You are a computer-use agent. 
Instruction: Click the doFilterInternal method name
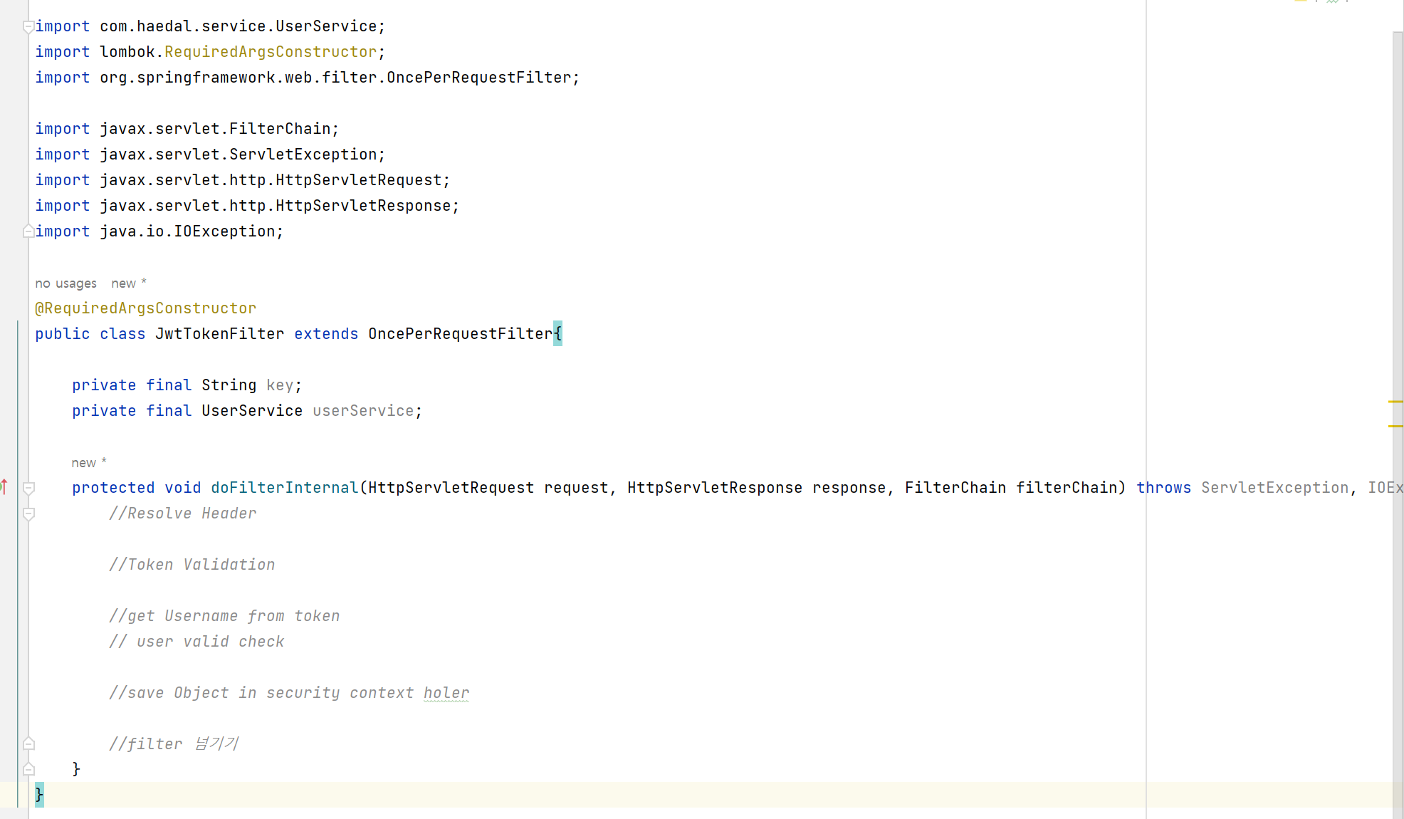pos(285,488)
